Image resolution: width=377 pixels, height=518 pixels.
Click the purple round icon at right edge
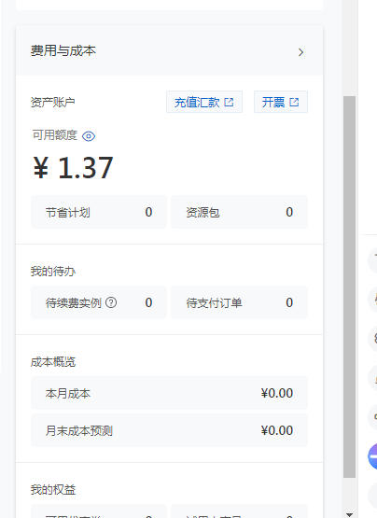372,456
